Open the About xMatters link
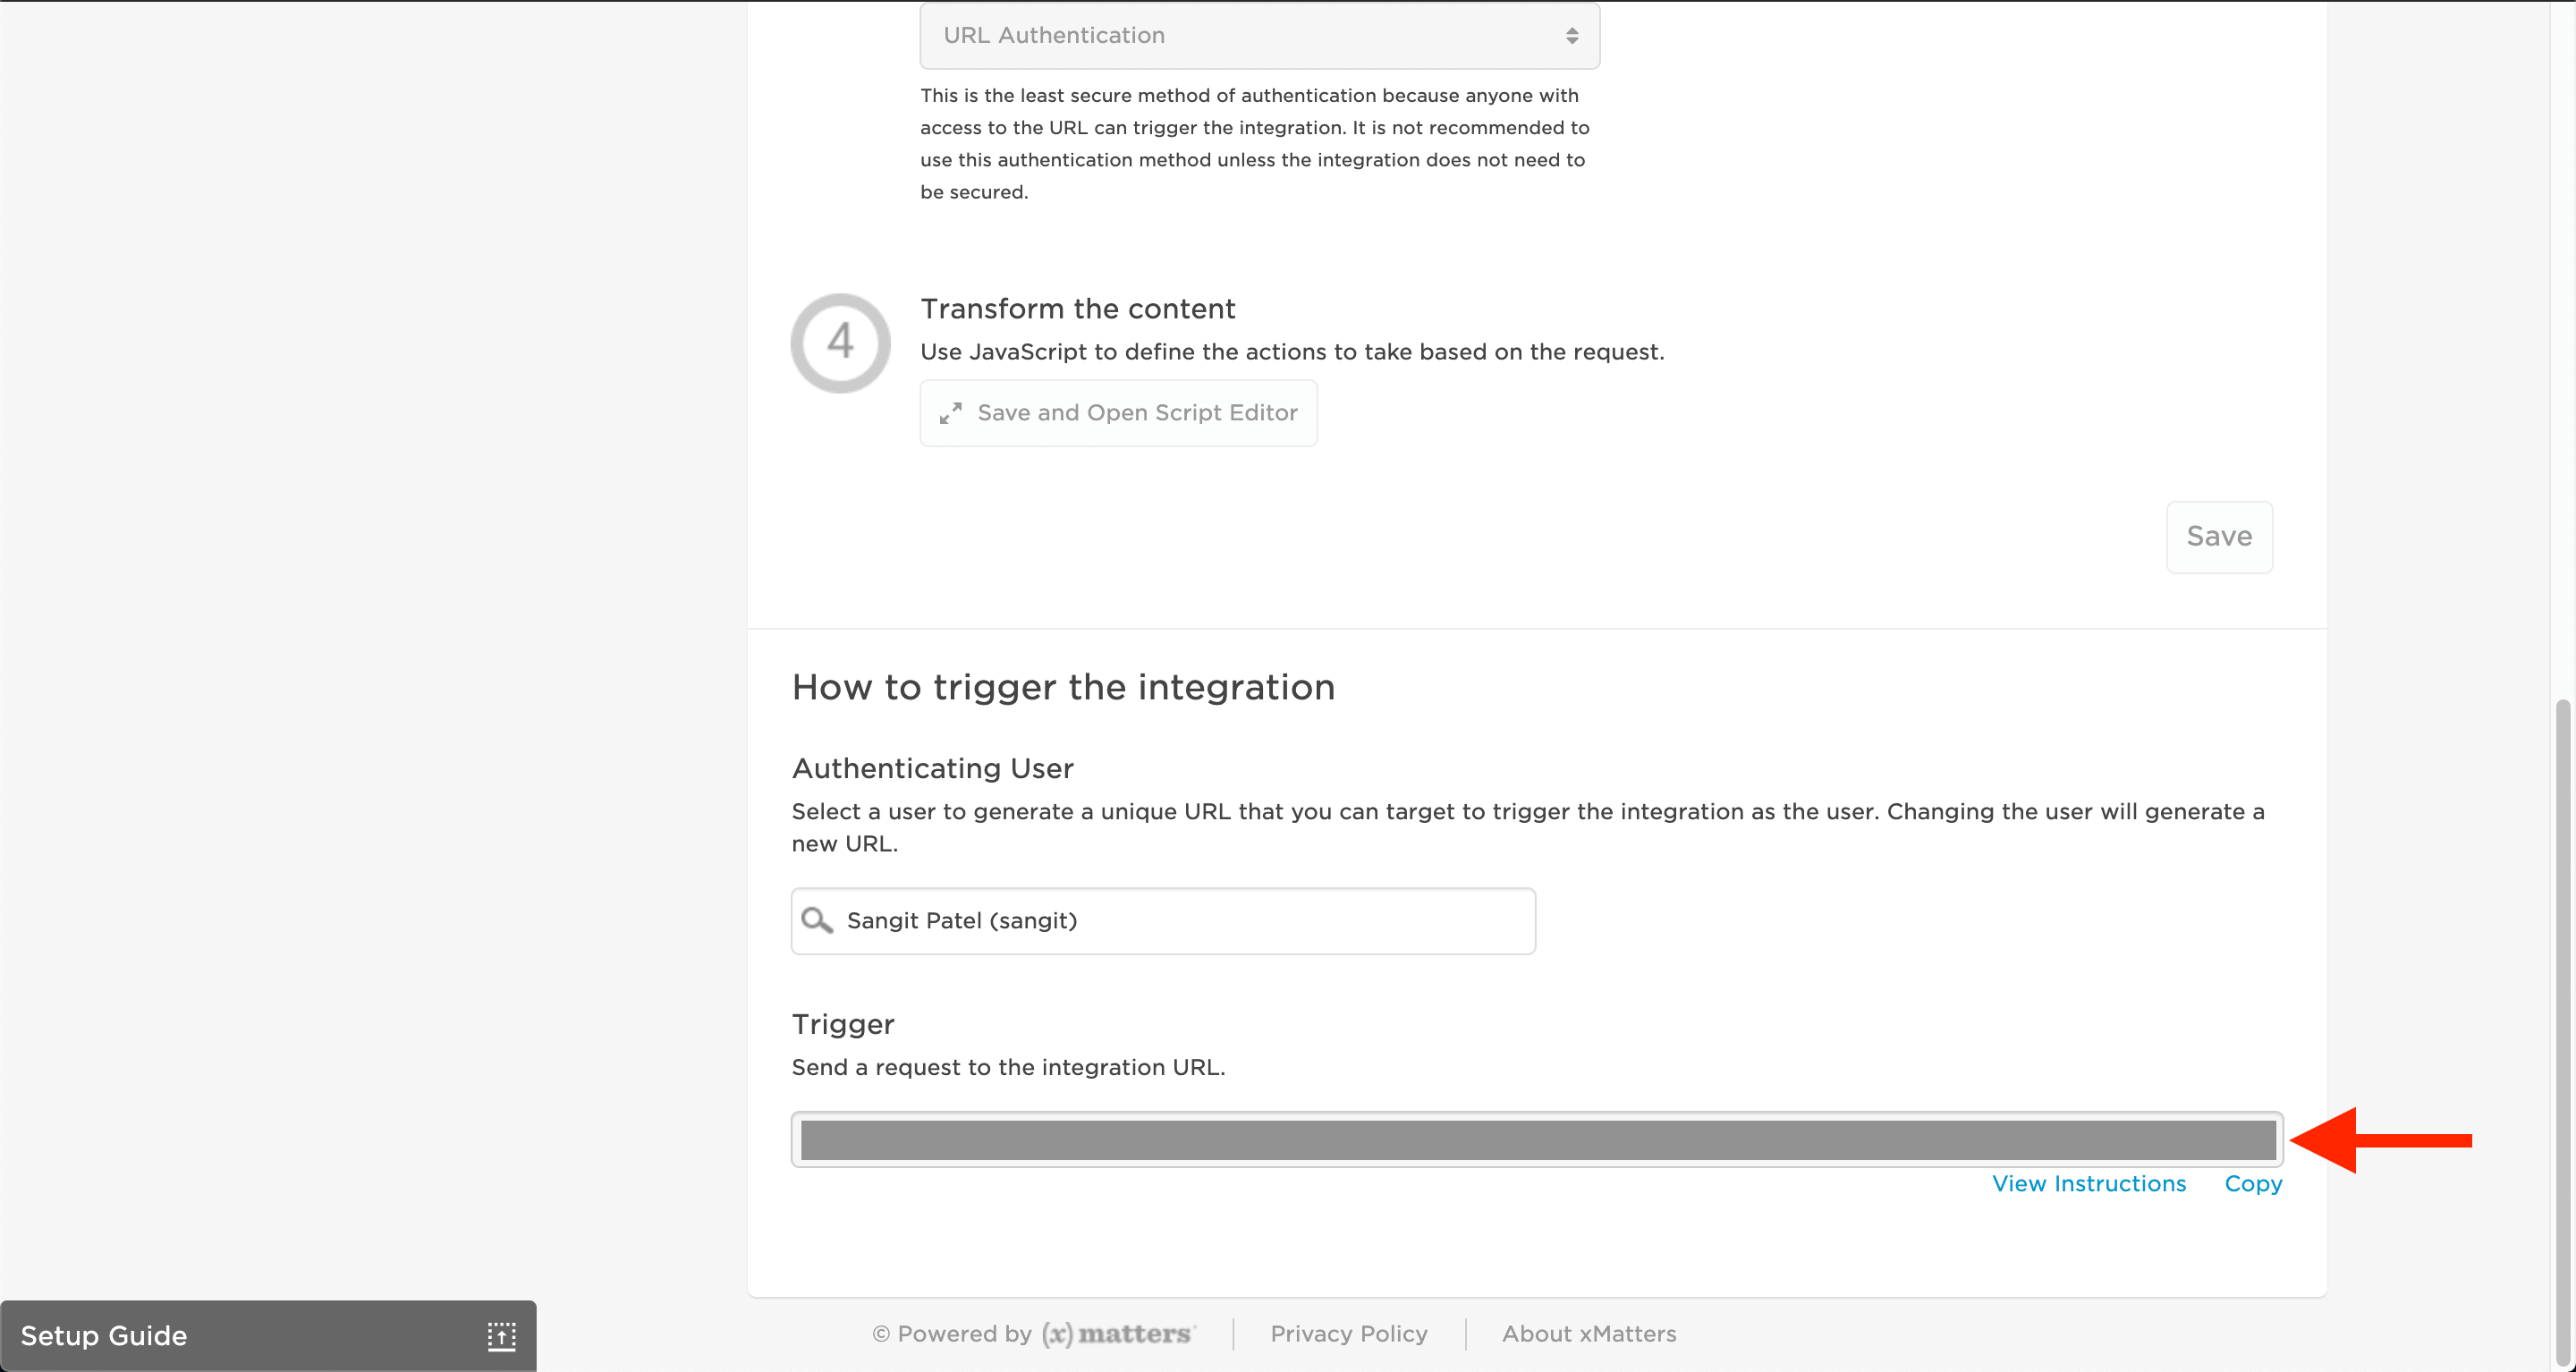Image resolution: width=2576 pixels, height=1372 pixels. (1589, 1334)
